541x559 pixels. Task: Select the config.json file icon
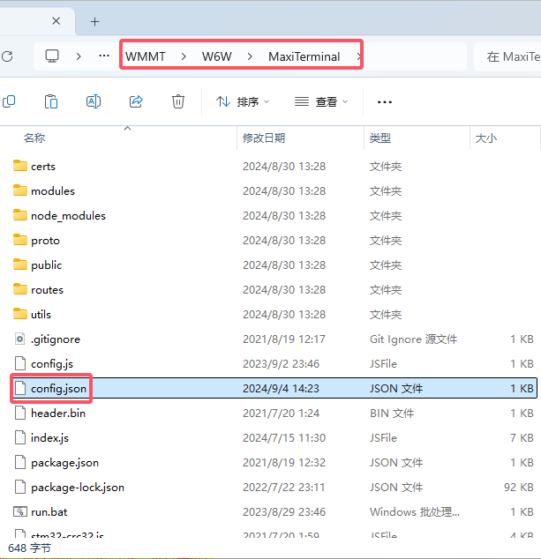(20, 388)
